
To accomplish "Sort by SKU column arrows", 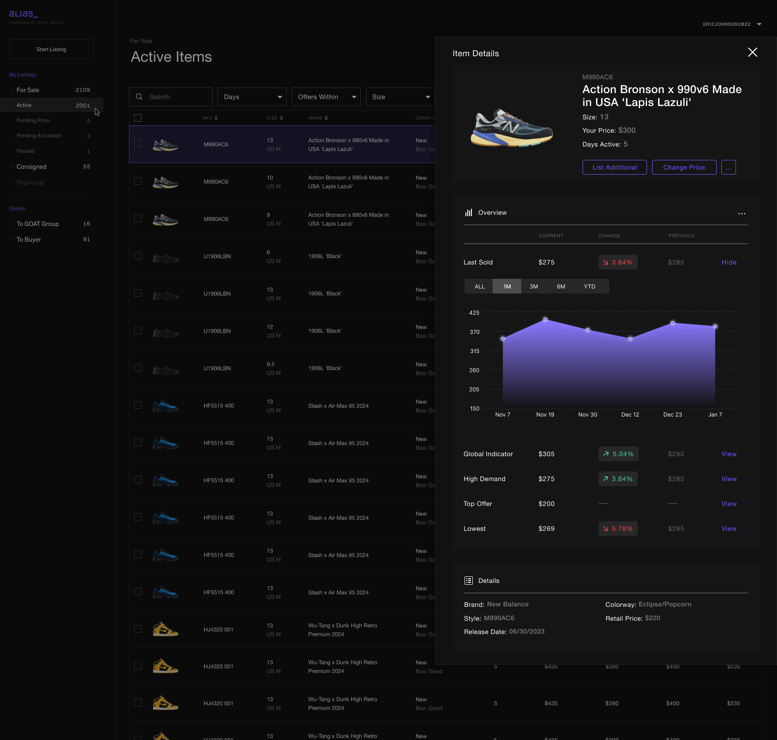I will tap(216, 118).
